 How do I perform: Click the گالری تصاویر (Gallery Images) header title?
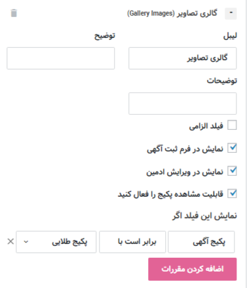pos(172,13)
